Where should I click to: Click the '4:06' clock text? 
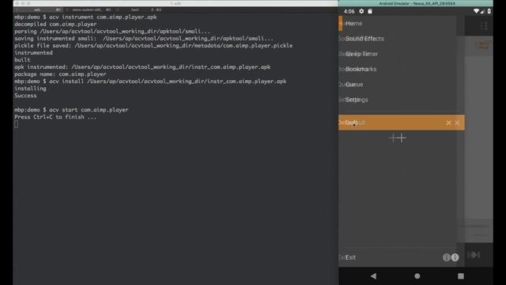[x=349, y=11]
